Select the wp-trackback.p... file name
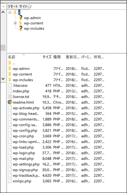The image size is (127, 193). tap(26, 176)
